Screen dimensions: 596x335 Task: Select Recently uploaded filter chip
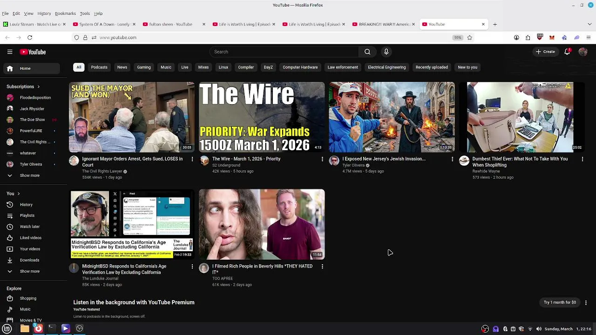(432, 67)
